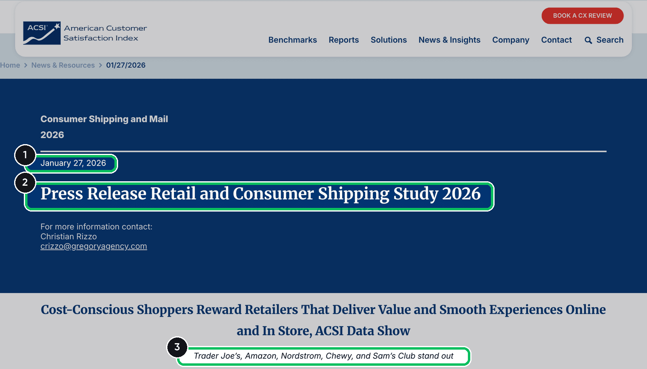
Task: Go to the Contact page
Action: 556,40
